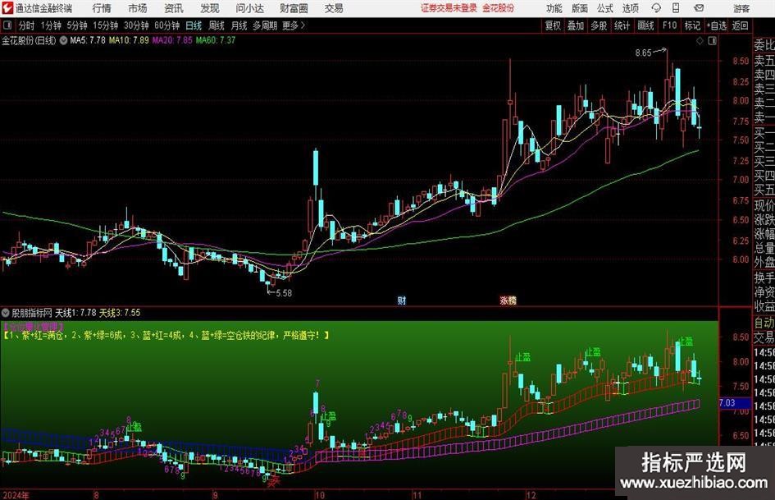Click the 金花股份 stock name link

[499, 8]
